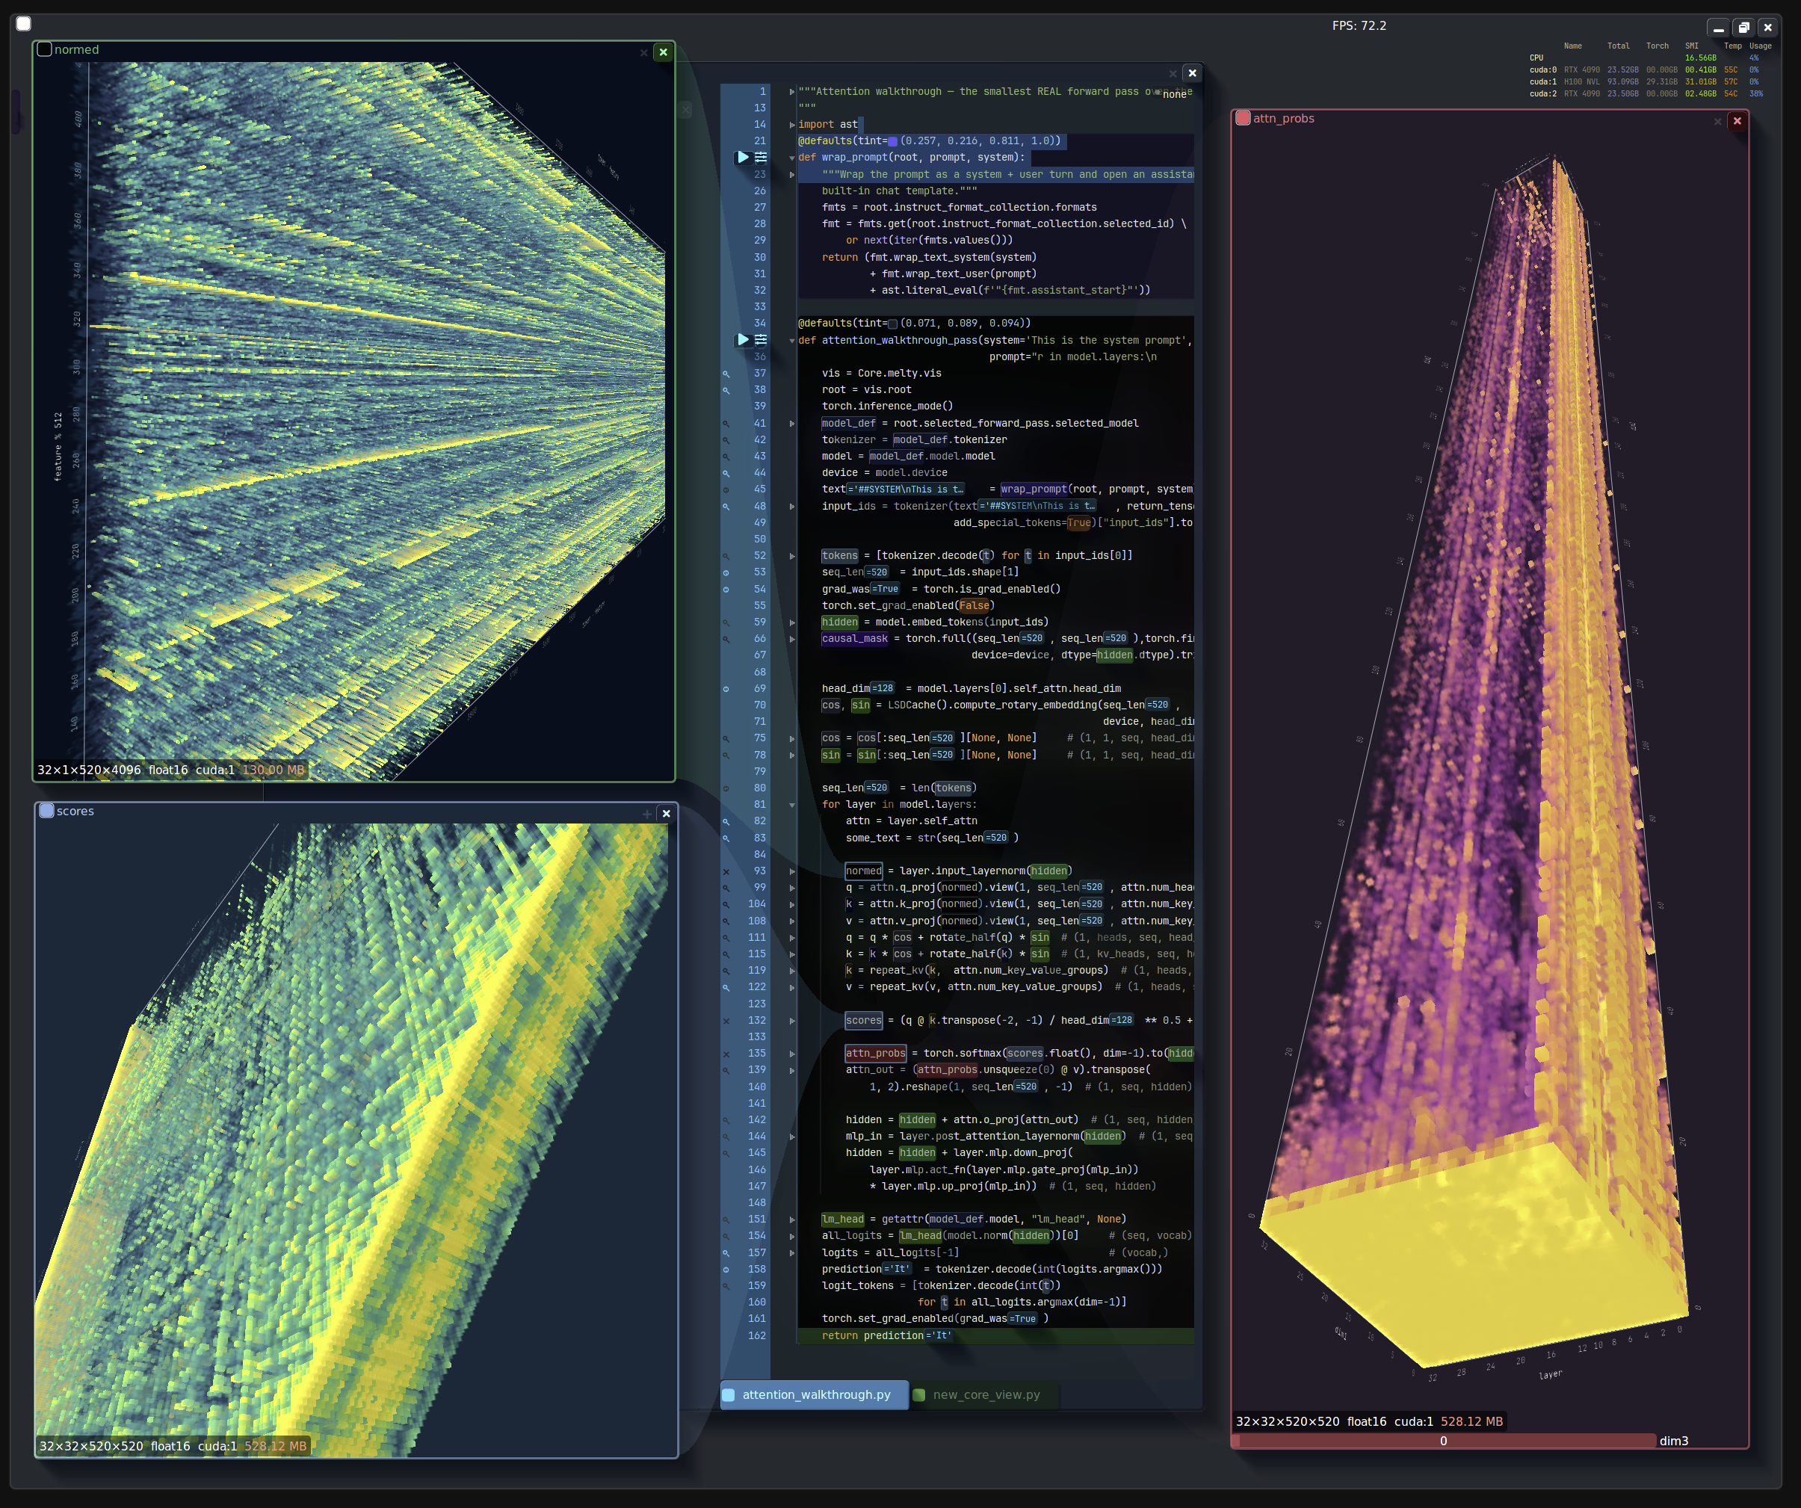This screenshot has width=1801, height=1508.
Task: Switch to the attention_walkthrough.py tab
Action: pos(815,1394)
